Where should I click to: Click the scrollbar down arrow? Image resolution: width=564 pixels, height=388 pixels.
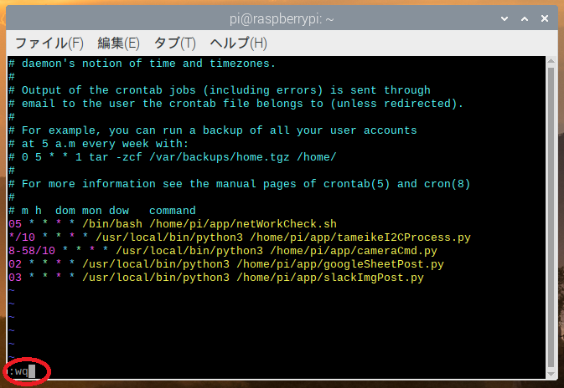pyautogui.click(x=551, y=373)
